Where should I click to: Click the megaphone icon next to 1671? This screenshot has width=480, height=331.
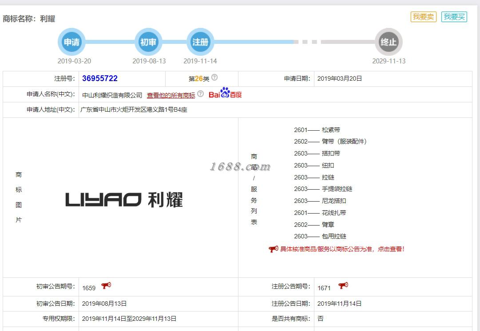coord(343,286)
